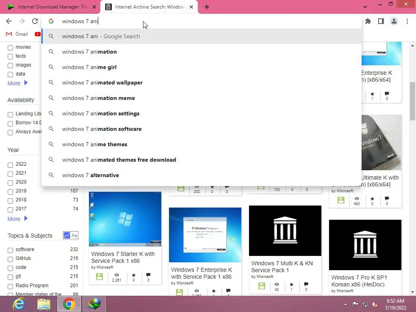Screen dimensions: 416x312
Task: Check the GitHub topic filter
Action: [x=10, y=259]
